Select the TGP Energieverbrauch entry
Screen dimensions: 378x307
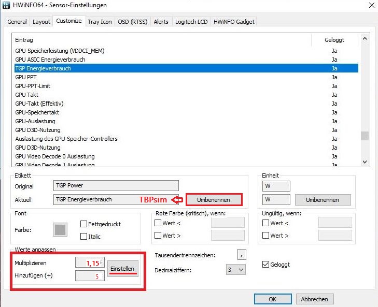point(186,68)
